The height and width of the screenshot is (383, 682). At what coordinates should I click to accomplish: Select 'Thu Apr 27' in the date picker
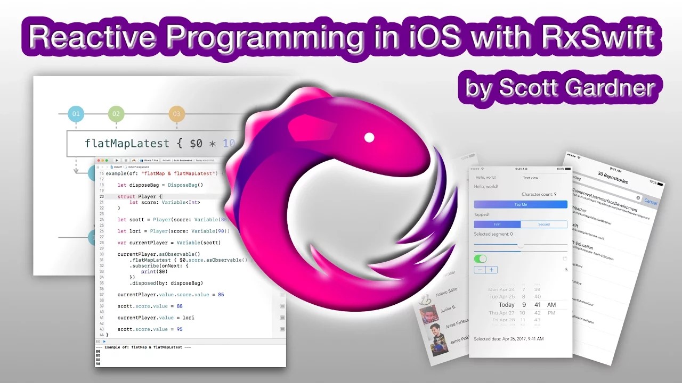tap(502, 313)
